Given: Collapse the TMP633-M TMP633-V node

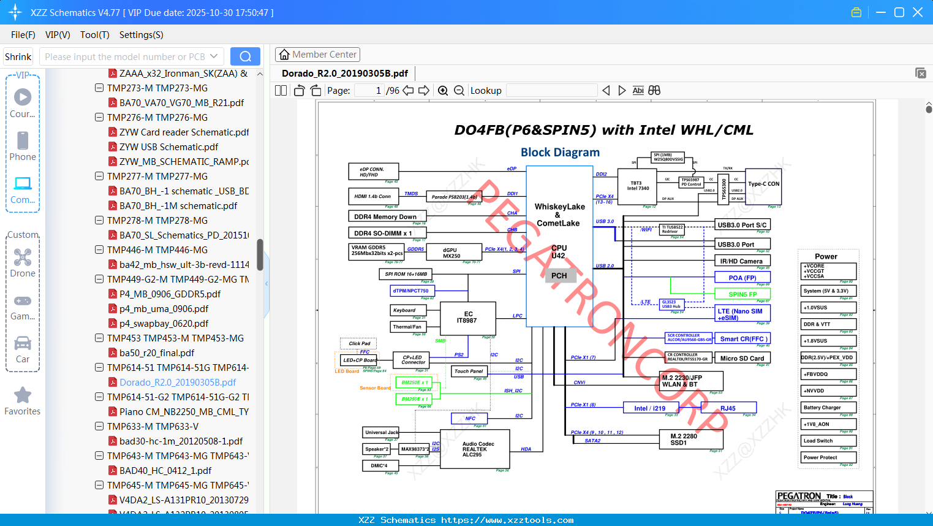Looking at the screenshot, I should (x=99, y=427).
